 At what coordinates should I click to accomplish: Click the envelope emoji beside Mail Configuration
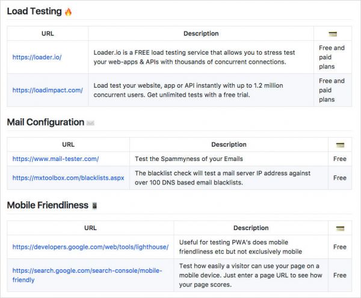tap(91, 123)
